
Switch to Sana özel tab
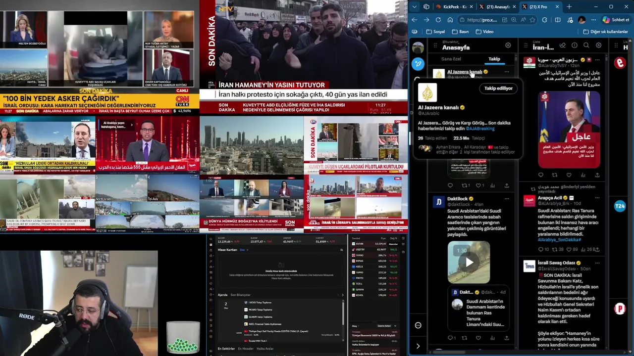tap(451, 59)
